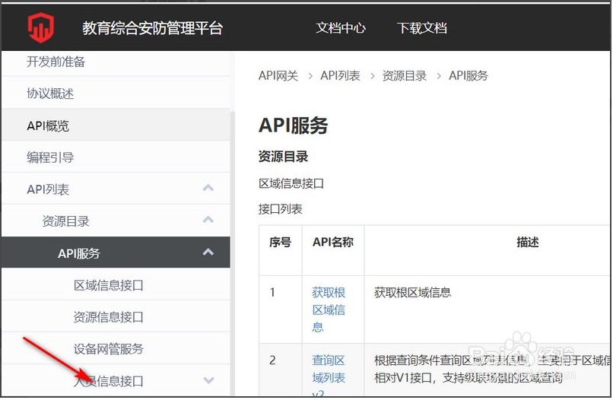Viewport: 613px width, 400px height.
Task: Open the 文档中心 tab
Action: (x=341, y=28)
